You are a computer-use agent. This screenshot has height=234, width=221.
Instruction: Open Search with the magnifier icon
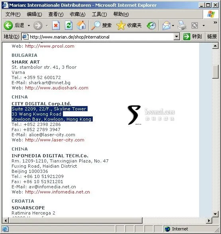(96, 25)
